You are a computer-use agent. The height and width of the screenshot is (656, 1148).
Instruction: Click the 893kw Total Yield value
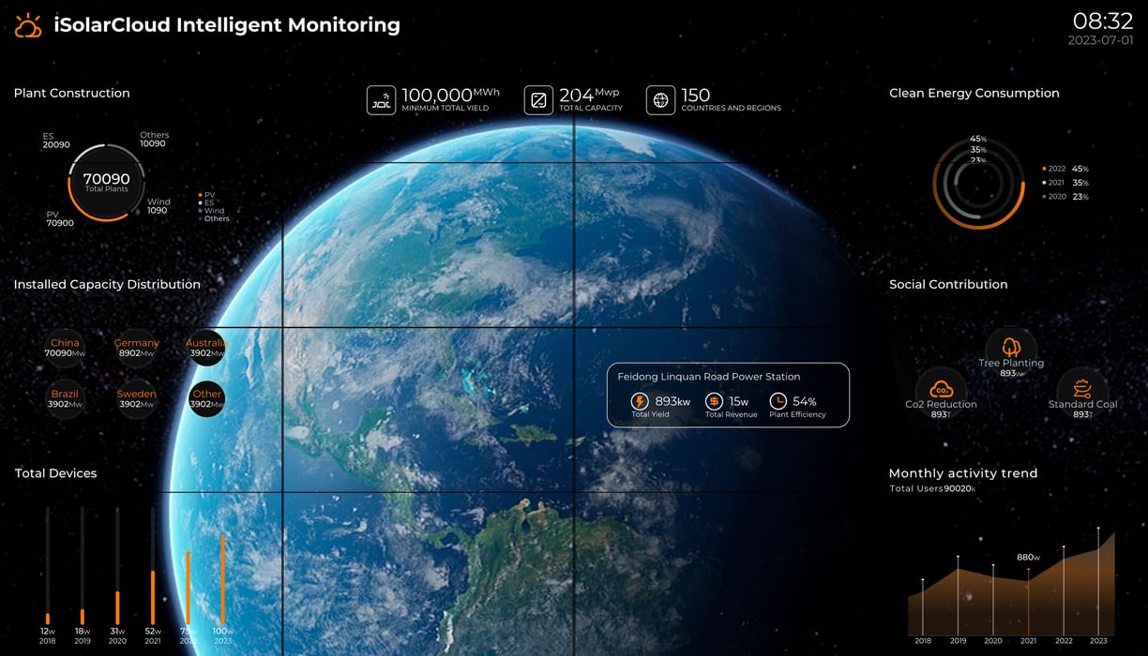click(672, 401)
